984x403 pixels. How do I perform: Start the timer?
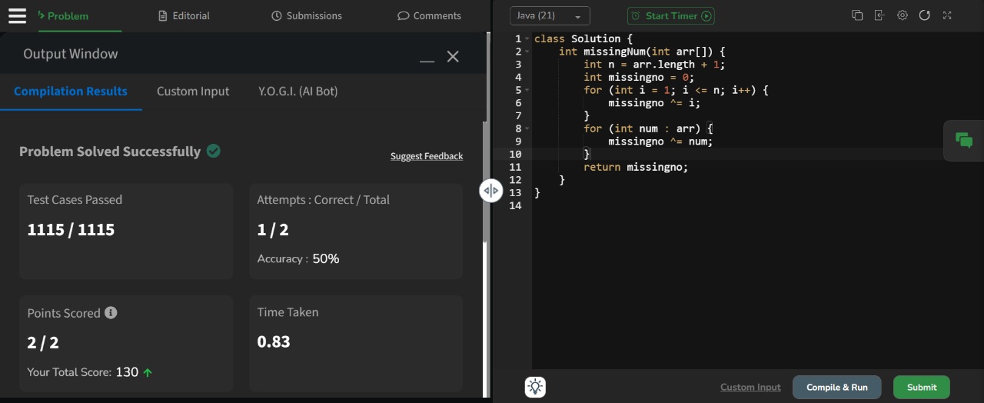coord(671,16)
